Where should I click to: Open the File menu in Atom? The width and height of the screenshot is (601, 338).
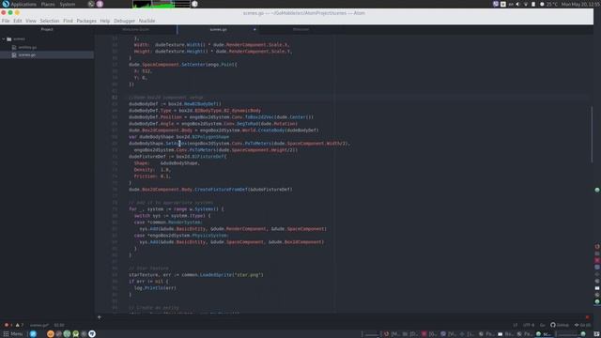coord(6,21)
